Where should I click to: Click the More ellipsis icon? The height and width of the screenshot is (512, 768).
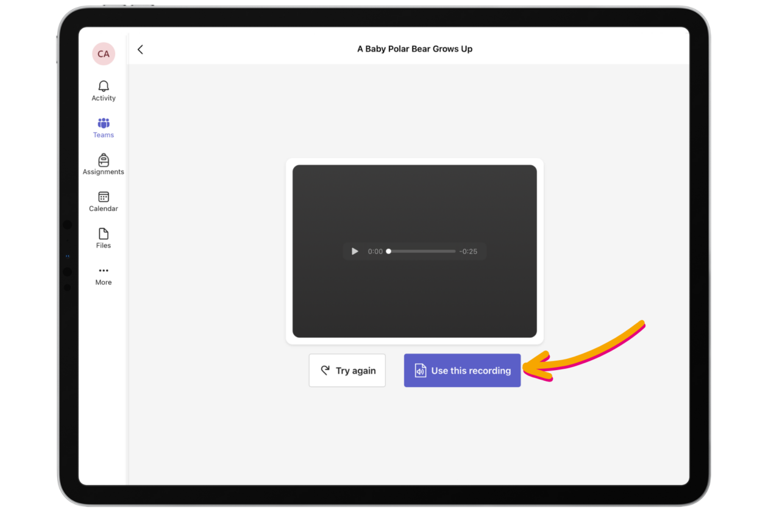[x=104, y=271]
